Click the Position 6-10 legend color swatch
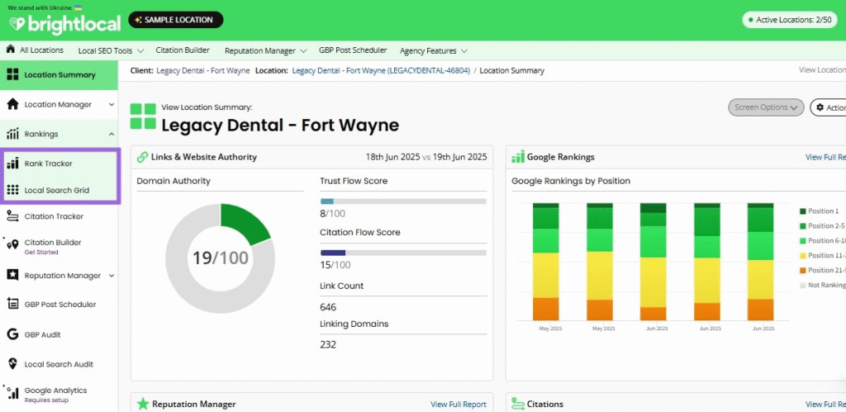 pyautogui.click(x=802, y=241)
